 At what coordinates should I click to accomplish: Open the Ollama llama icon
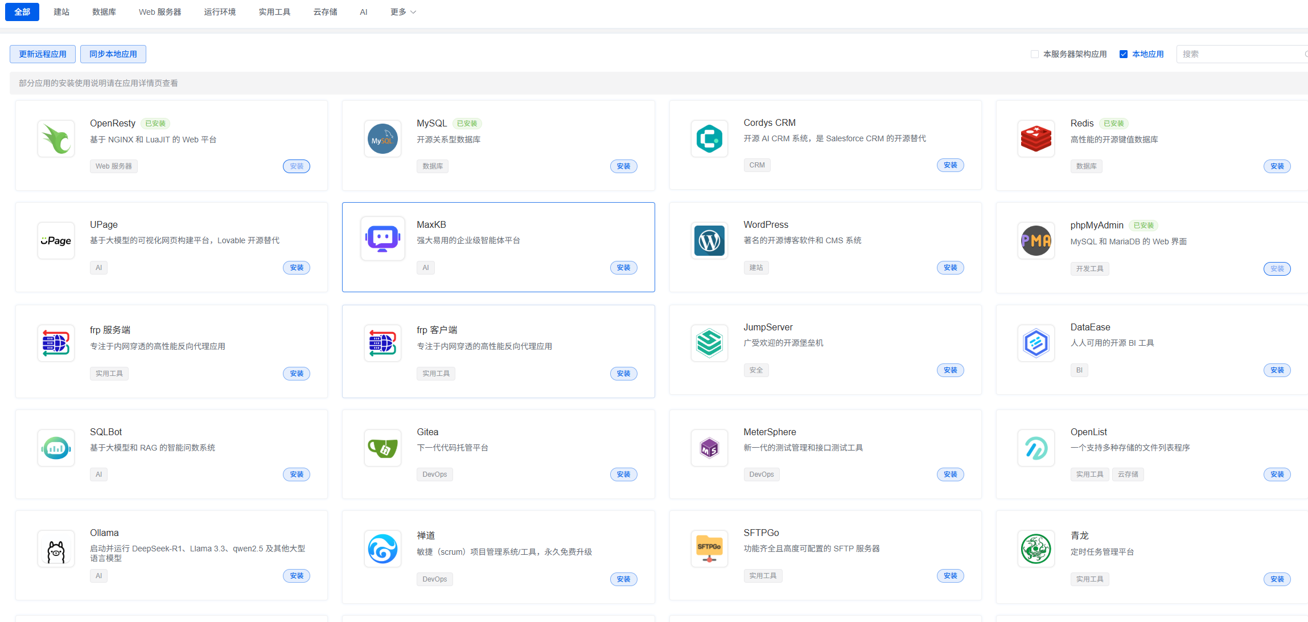coord(56,549)
